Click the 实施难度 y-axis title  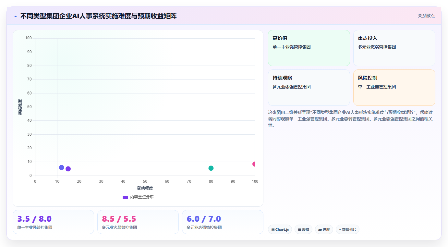point(20,107)
